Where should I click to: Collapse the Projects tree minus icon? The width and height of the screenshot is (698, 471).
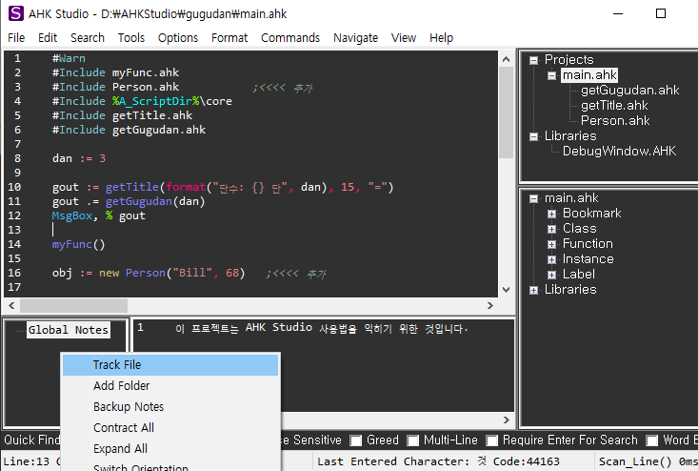pos(534,60)
